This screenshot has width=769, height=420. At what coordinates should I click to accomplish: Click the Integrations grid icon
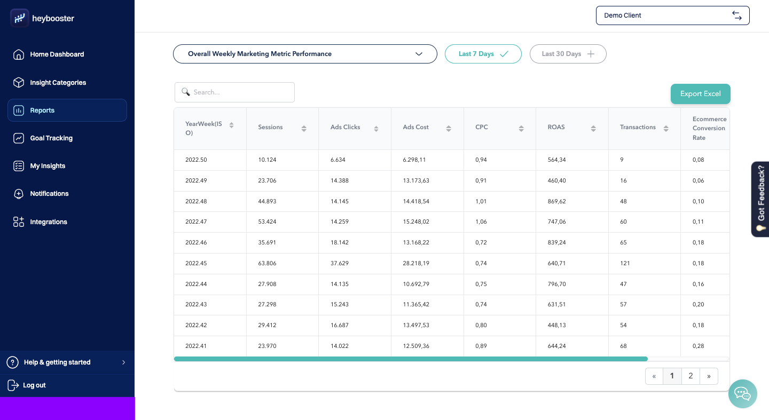(19, 222)
